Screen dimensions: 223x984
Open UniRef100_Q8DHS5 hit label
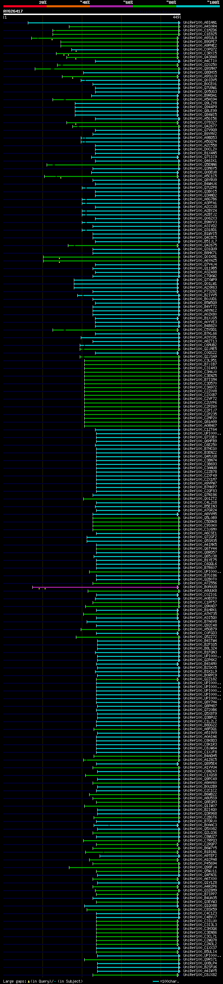click(200, 73)
